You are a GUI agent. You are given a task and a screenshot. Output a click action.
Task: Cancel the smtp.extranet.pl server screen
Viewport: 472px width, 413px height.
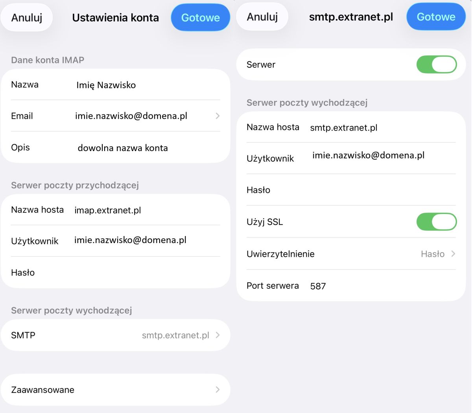pos(262,17)
